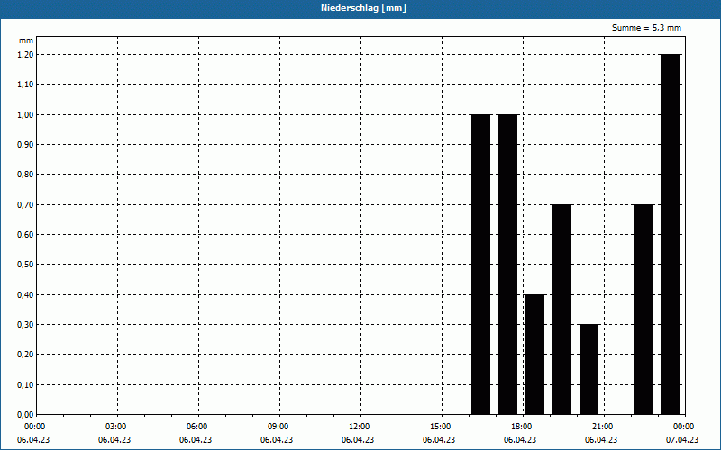Click the 1,20 y-axis value
The height and width of the screenshot is (450, 721).
pyautogui.click(x=25, y=55)
